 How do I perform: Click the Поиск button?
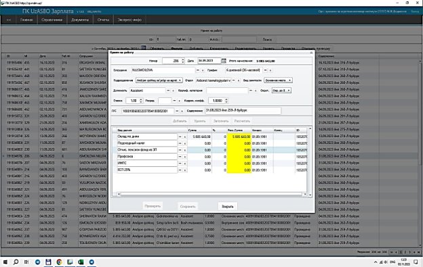point(267,39)
